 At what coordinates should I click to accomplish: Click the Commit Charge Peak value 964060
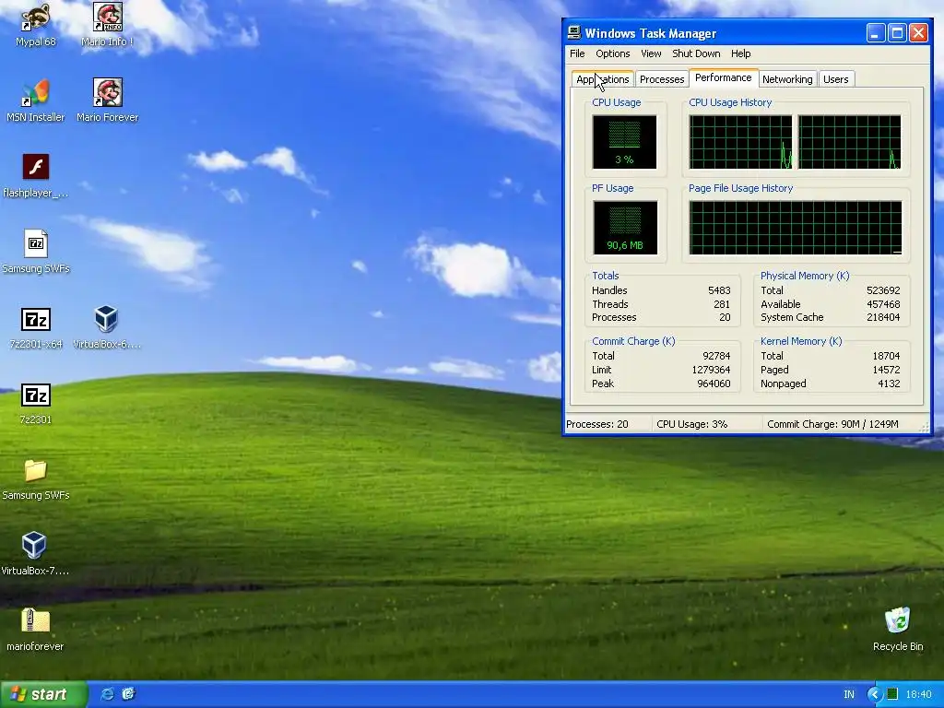pos(714,383)
